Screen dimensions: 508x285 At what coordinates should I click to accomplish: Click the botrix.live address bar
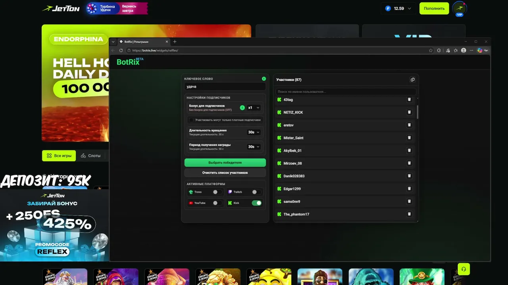pyautogui.click(x=277, y=50)
